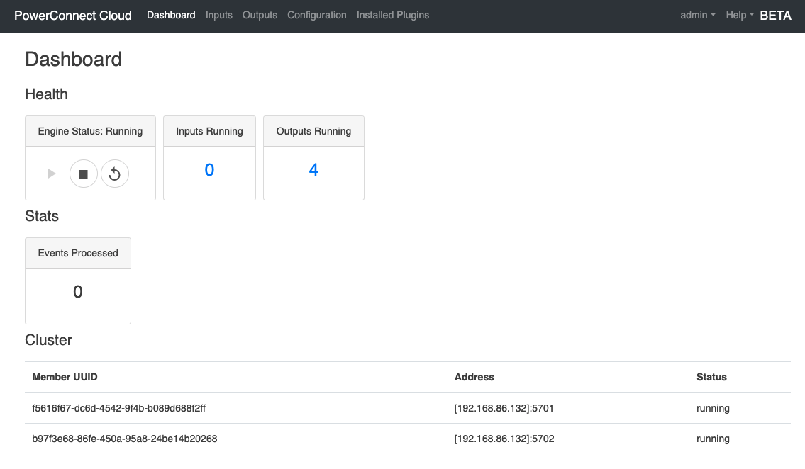Click the Events Processed value
This screenshot has height=469, width=805.
[x=78, y=292]
